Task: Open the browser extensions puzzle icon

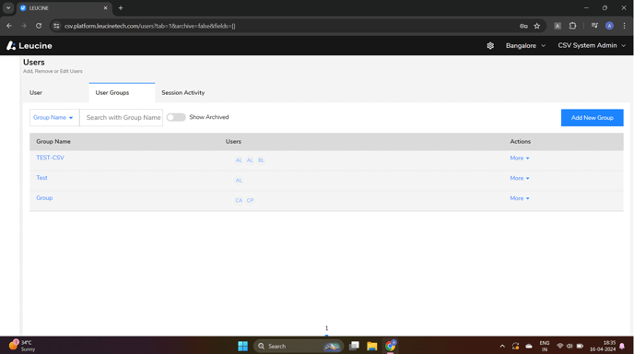Action: [x=572, y=26]
